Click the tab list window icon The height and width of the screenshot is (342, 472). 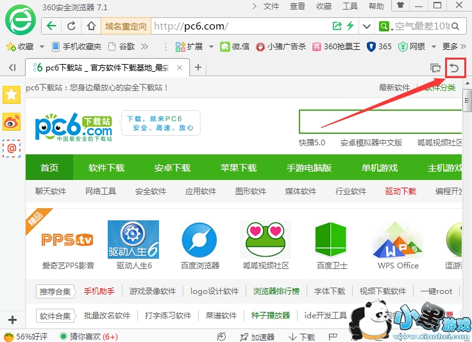click(x=435, y=68)
